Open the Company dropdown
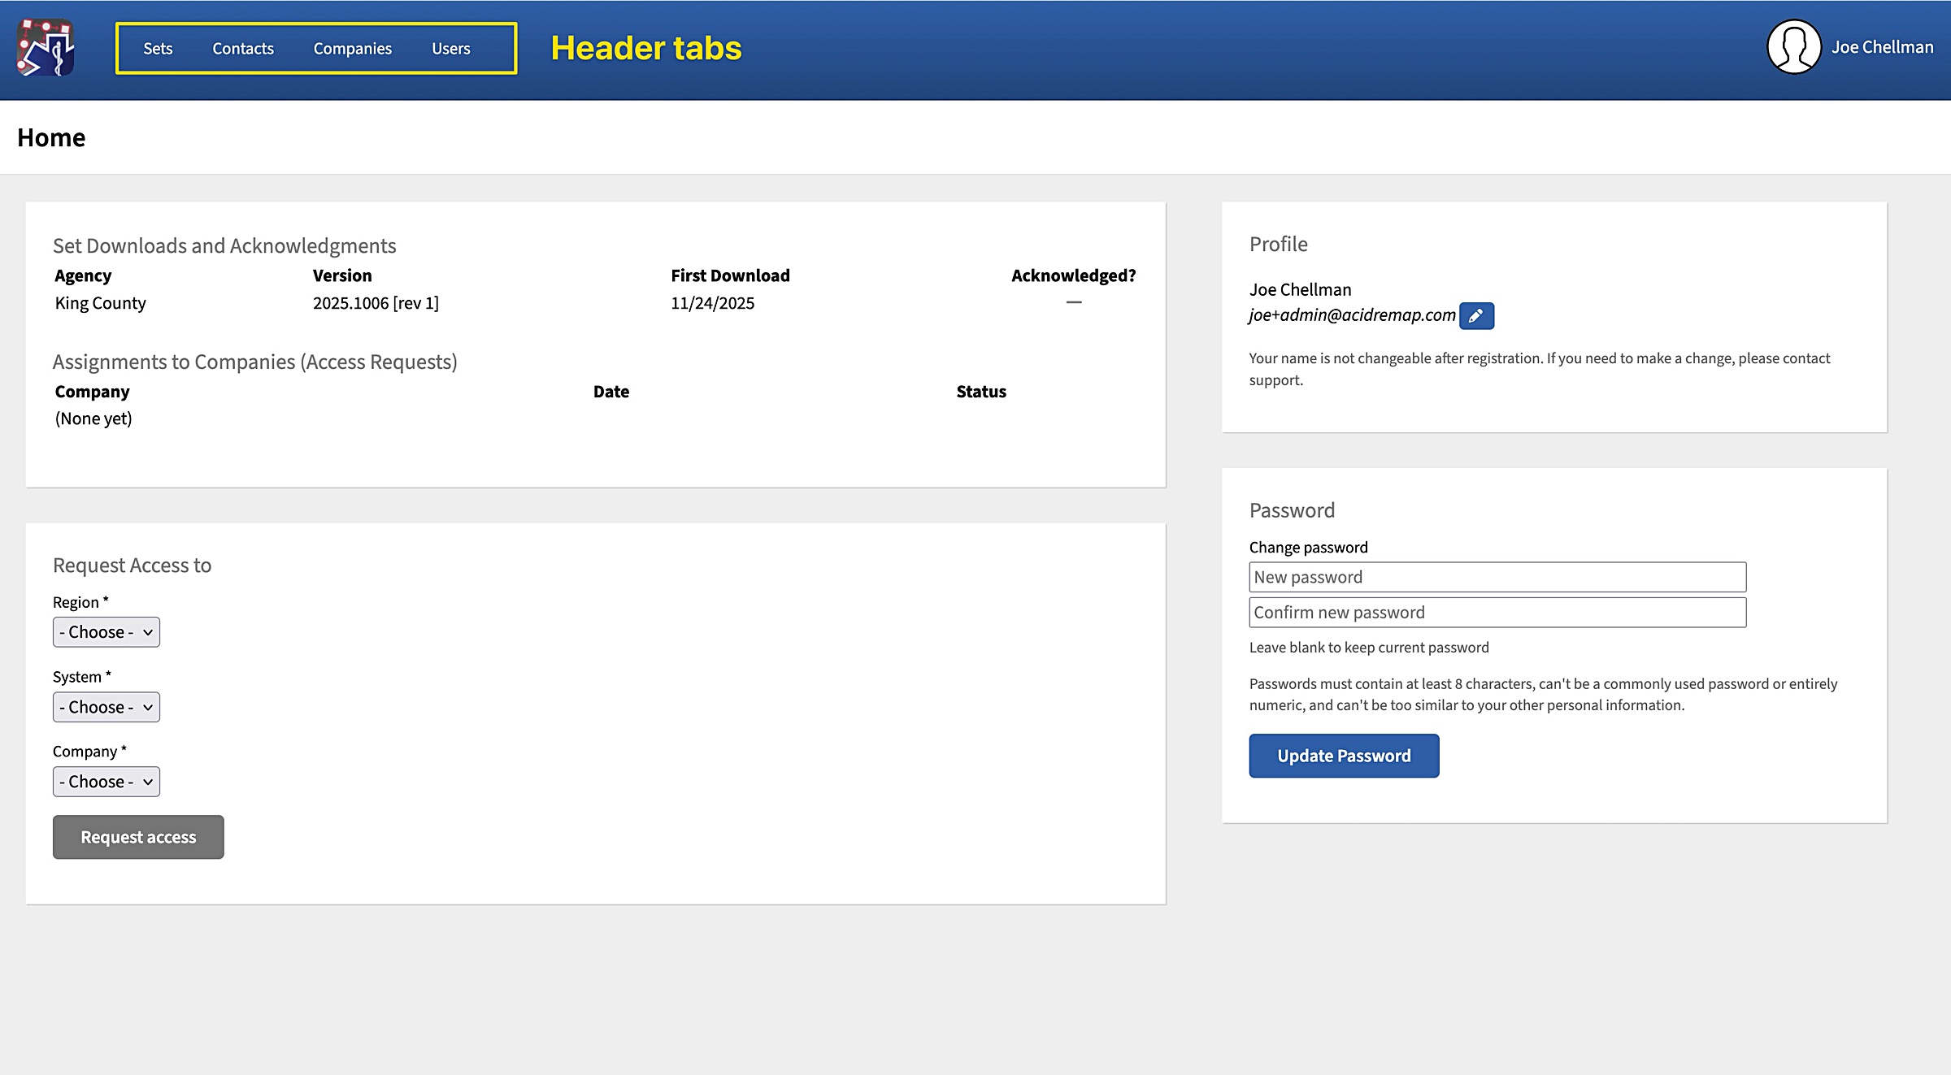The width and height of the screenshot is (1951, 1075). [x=106, y=781]
